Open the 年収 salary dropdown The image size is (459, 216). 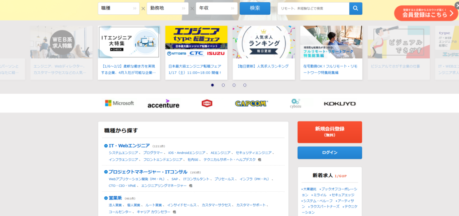(217, 9)
